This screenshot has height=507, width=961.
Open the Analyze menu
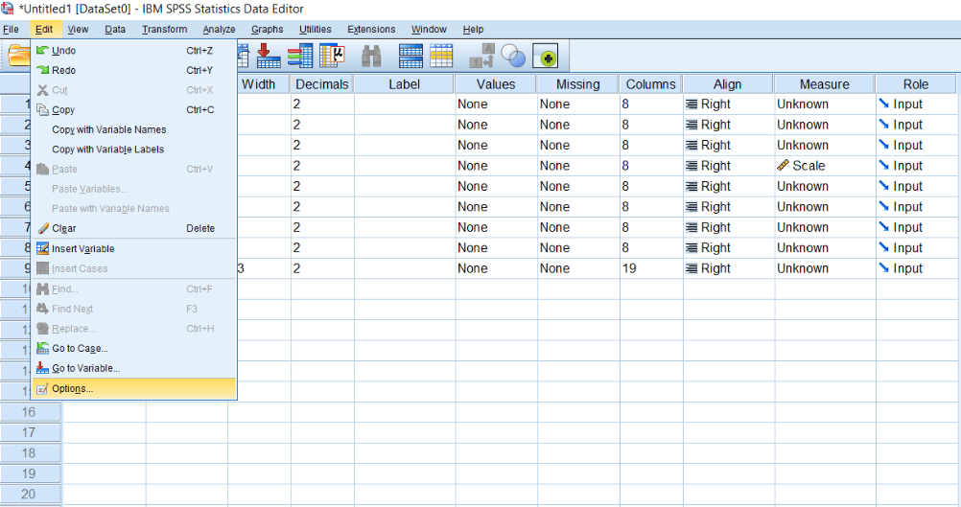[219, 30]
